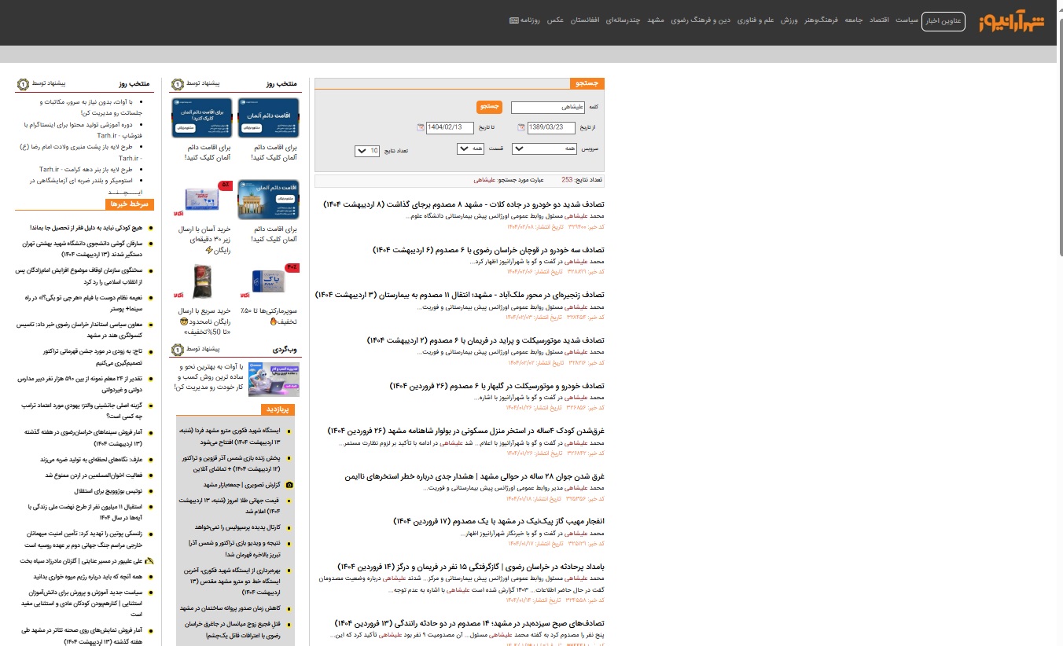This screenshot has height=646, width=1063.
Task: Open headline فعالیت اخوان‌المسلمین در اردن
Action: tap(94, 475)
